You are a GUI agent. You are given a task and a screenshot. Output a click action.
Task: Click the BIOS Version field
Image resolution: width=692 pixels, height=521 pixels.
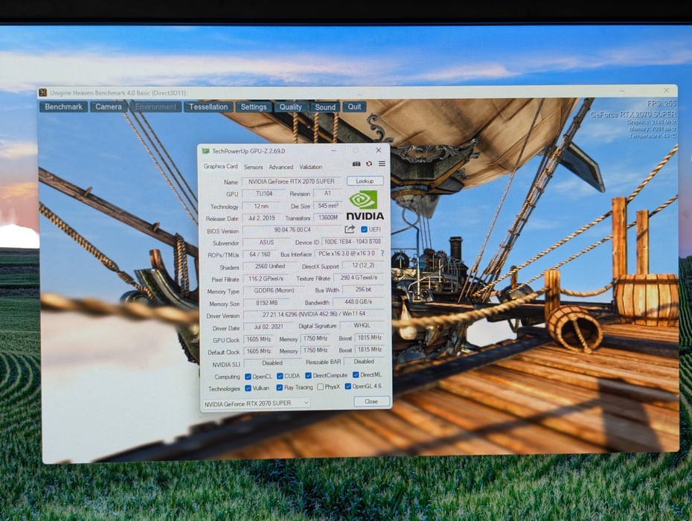click(x=292, y=230)
